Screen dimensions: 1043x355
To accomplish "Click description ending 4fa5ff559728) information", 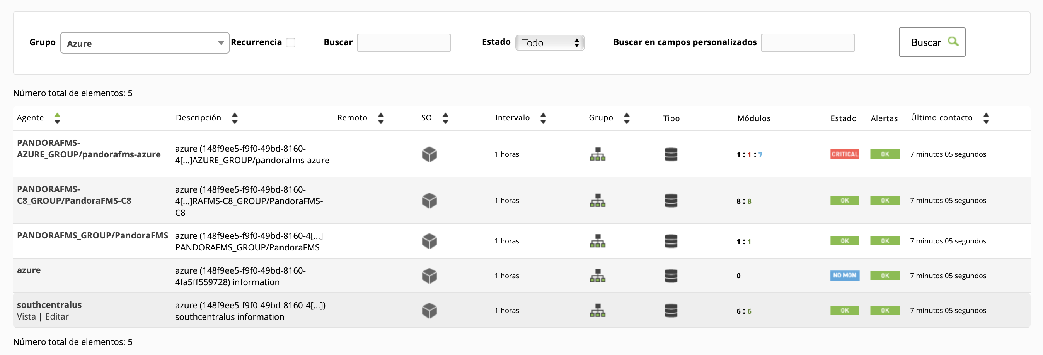I will pyautogui.click(x=240, y=276).
